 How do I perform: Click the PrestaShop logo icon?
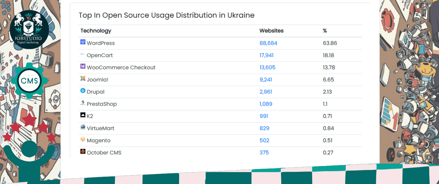click(83, 103)
